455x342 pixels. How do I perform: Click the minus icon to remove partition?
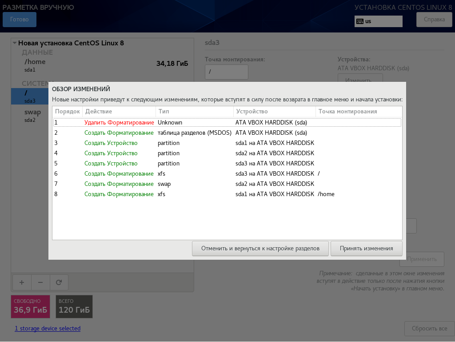tap(40, 282)
